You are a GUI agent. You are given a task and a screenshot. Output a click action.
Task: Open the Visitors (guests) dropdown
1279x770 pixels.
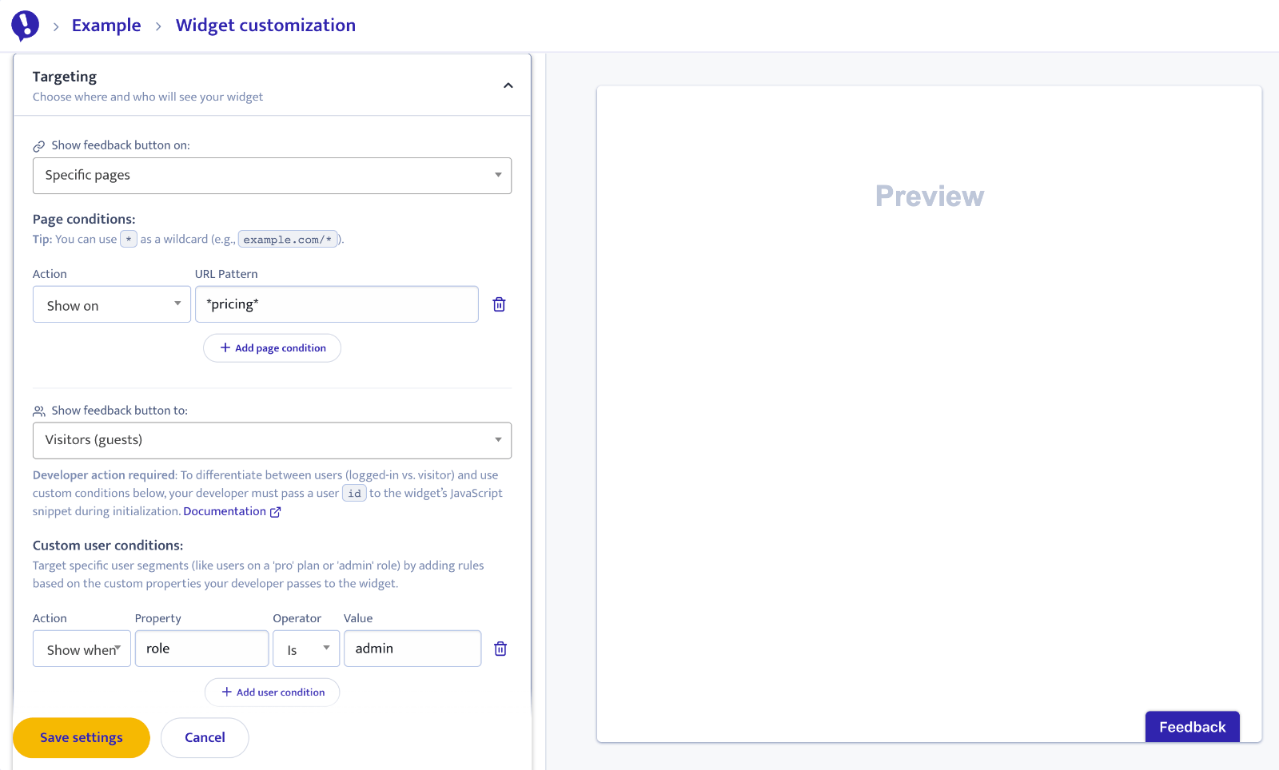(x=272, y=441)
